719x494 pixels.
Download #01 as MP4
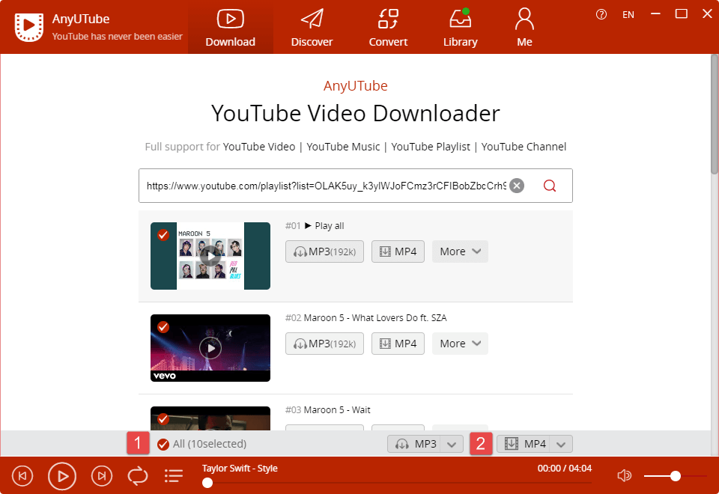[x=398, y=251]
